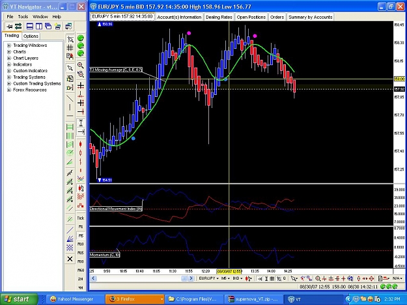Toggle the M10 timeframe button
The height and width of the screenshot is (305, 407).
pyautogui.click(x=81, y=244)
